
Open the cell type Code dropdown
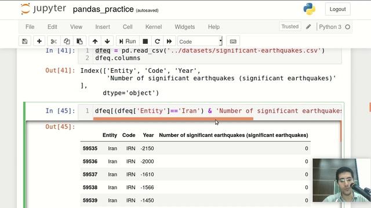pos(200,42)
